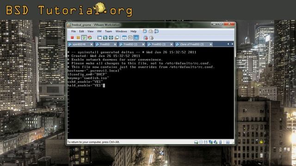Enter full screen mode via toolbar icon

[105, 38]
